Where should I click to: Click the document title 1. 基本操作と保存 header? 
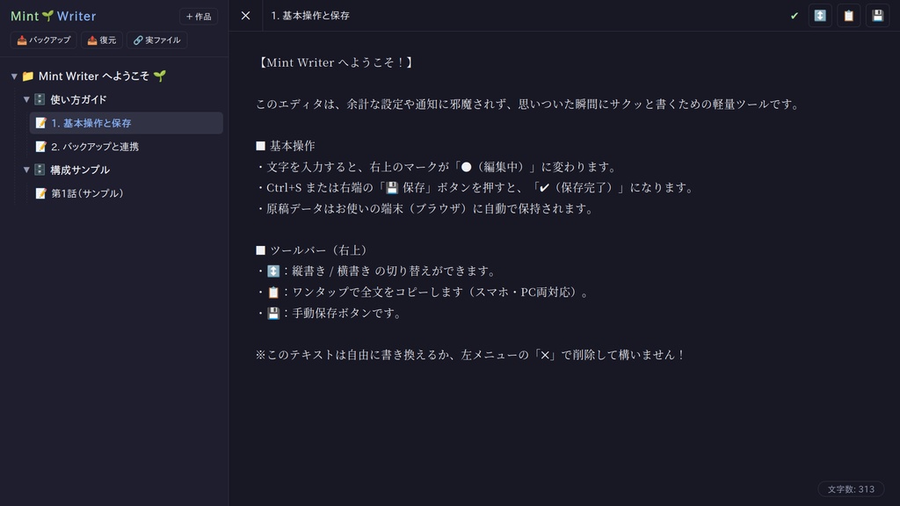click(x=310, y=16)
